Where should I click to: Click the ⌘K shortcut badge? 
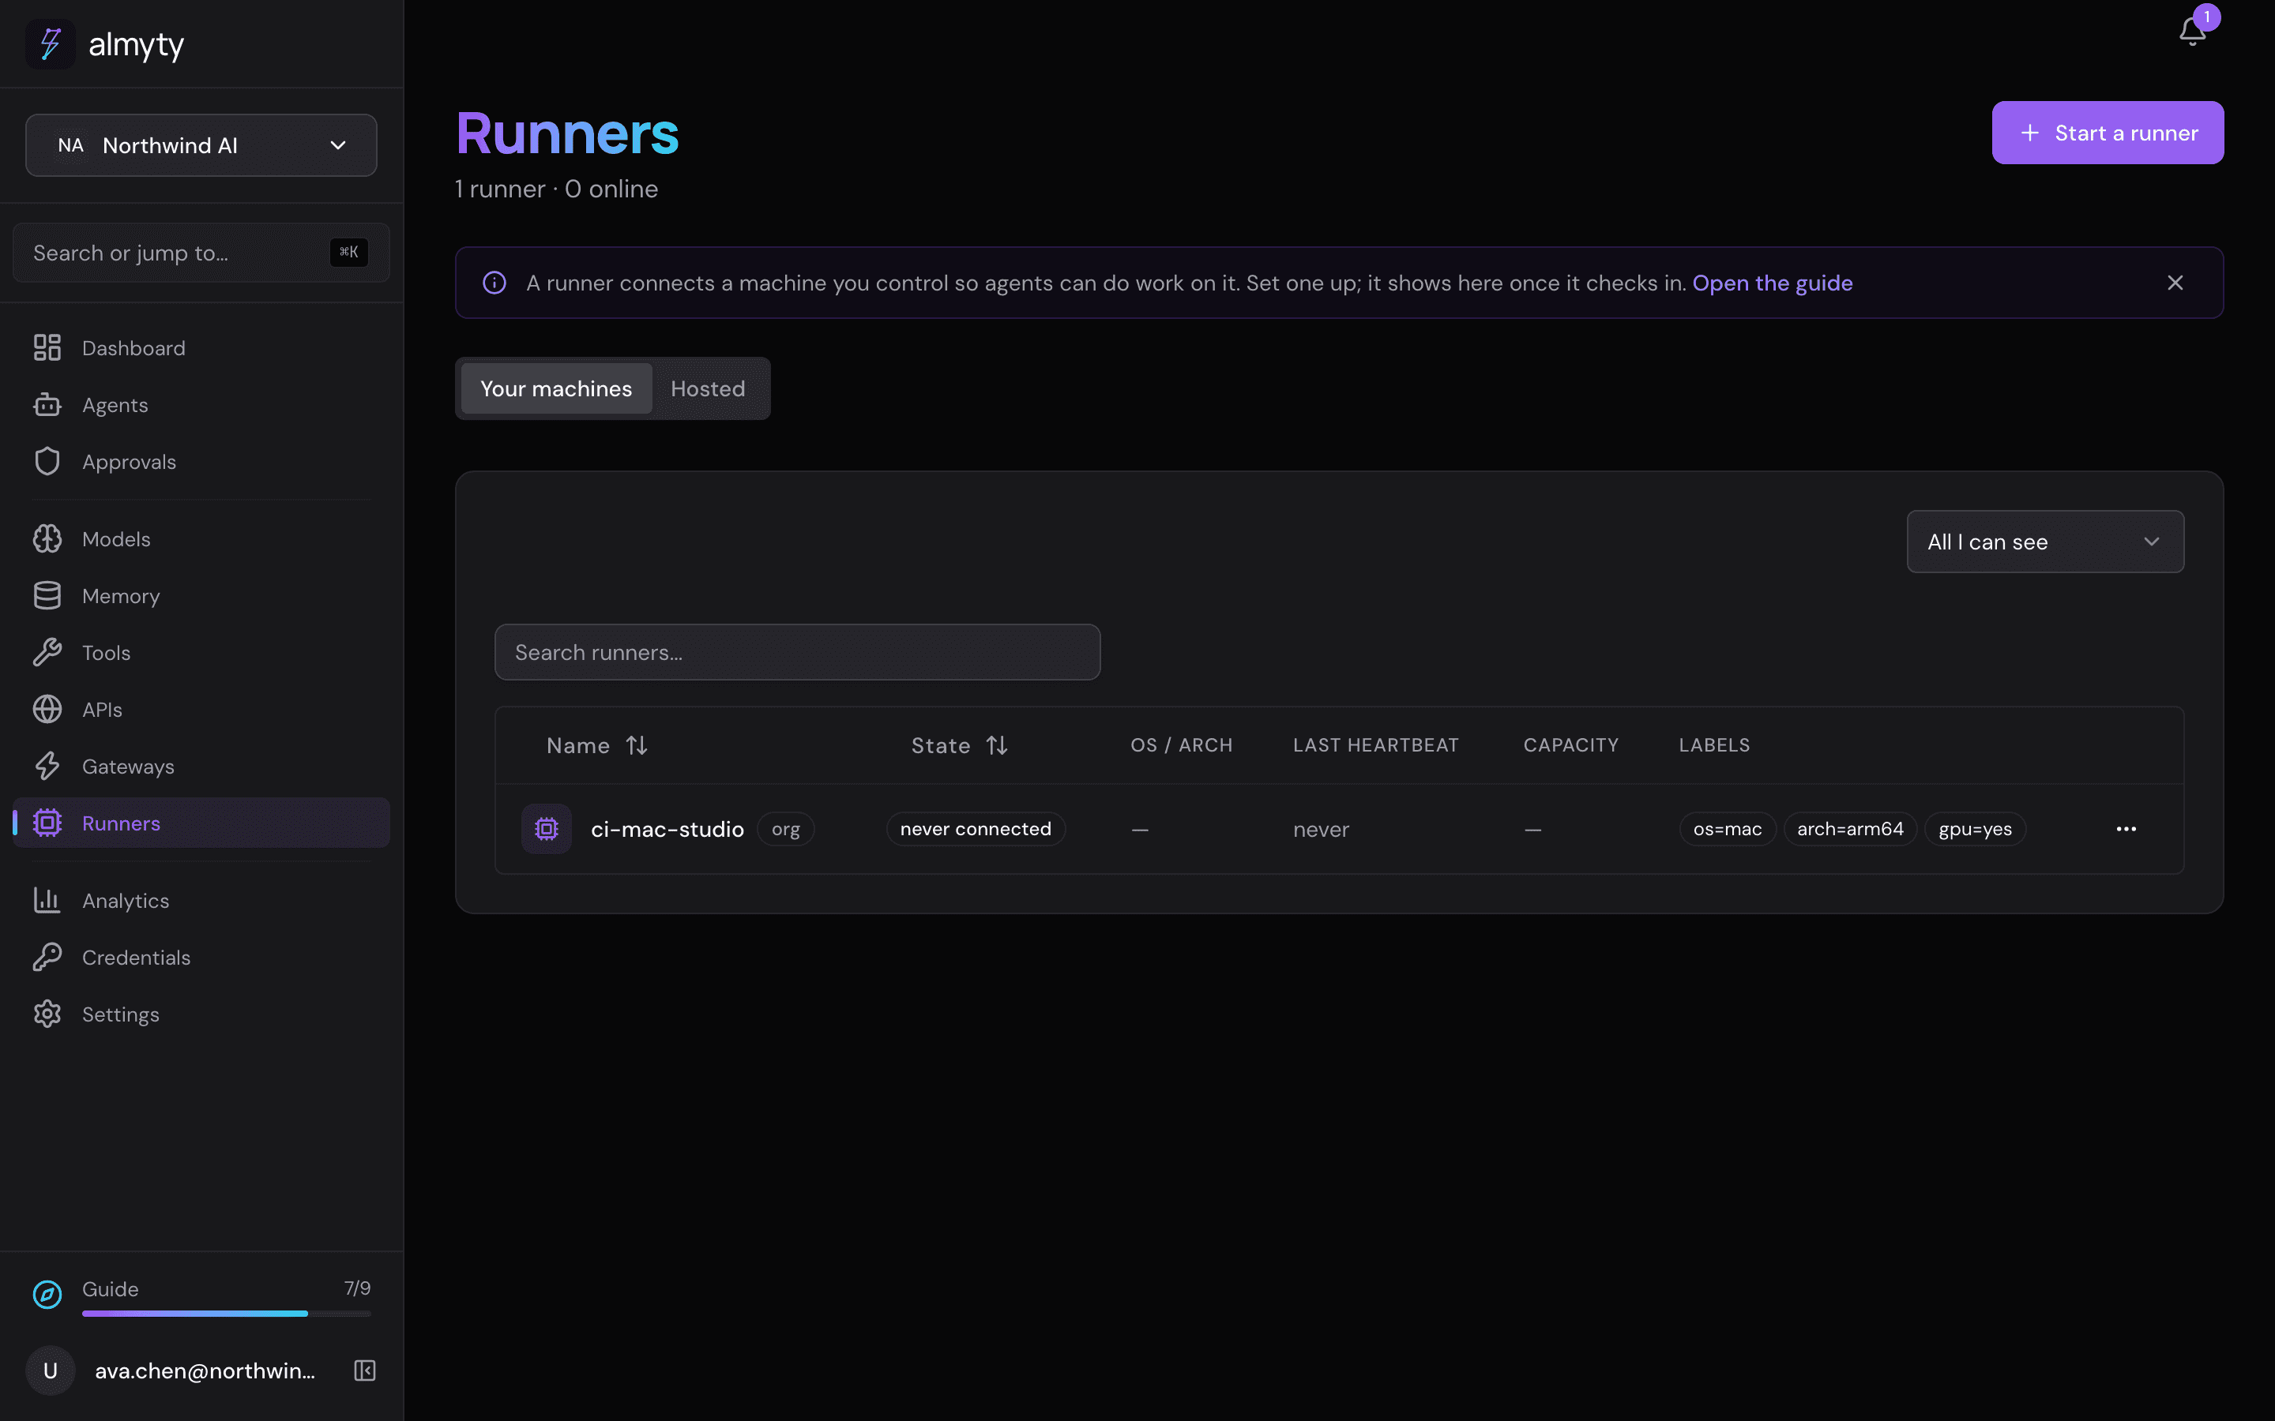pyautogui.click(x=349, y=252)
